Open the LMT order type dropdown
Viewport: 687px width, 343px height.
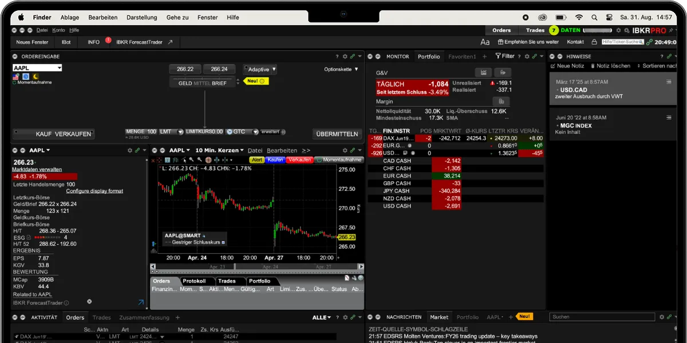point(171,131)
